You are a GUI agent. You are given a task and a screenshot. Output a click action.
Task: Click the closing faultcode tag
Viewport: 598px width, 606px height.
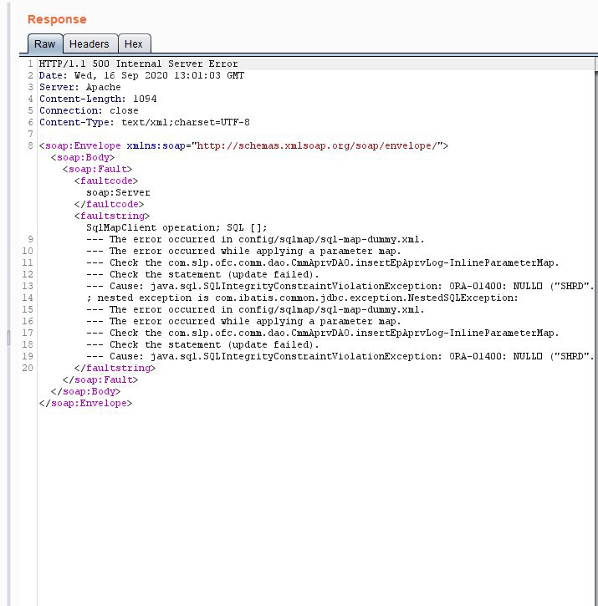(x=109, y=204)
